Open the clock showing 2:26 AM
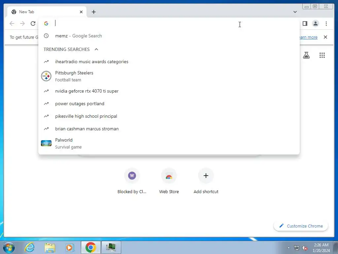The image size is (338, 254). (321, 248)
